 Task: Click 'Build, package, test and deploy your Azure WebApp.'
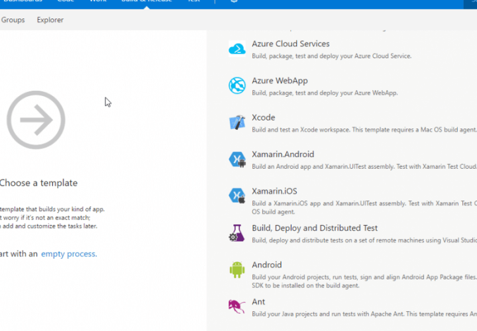point(325,93)
